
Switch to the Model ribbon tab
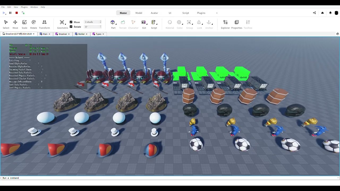click(x=139, y=13)
